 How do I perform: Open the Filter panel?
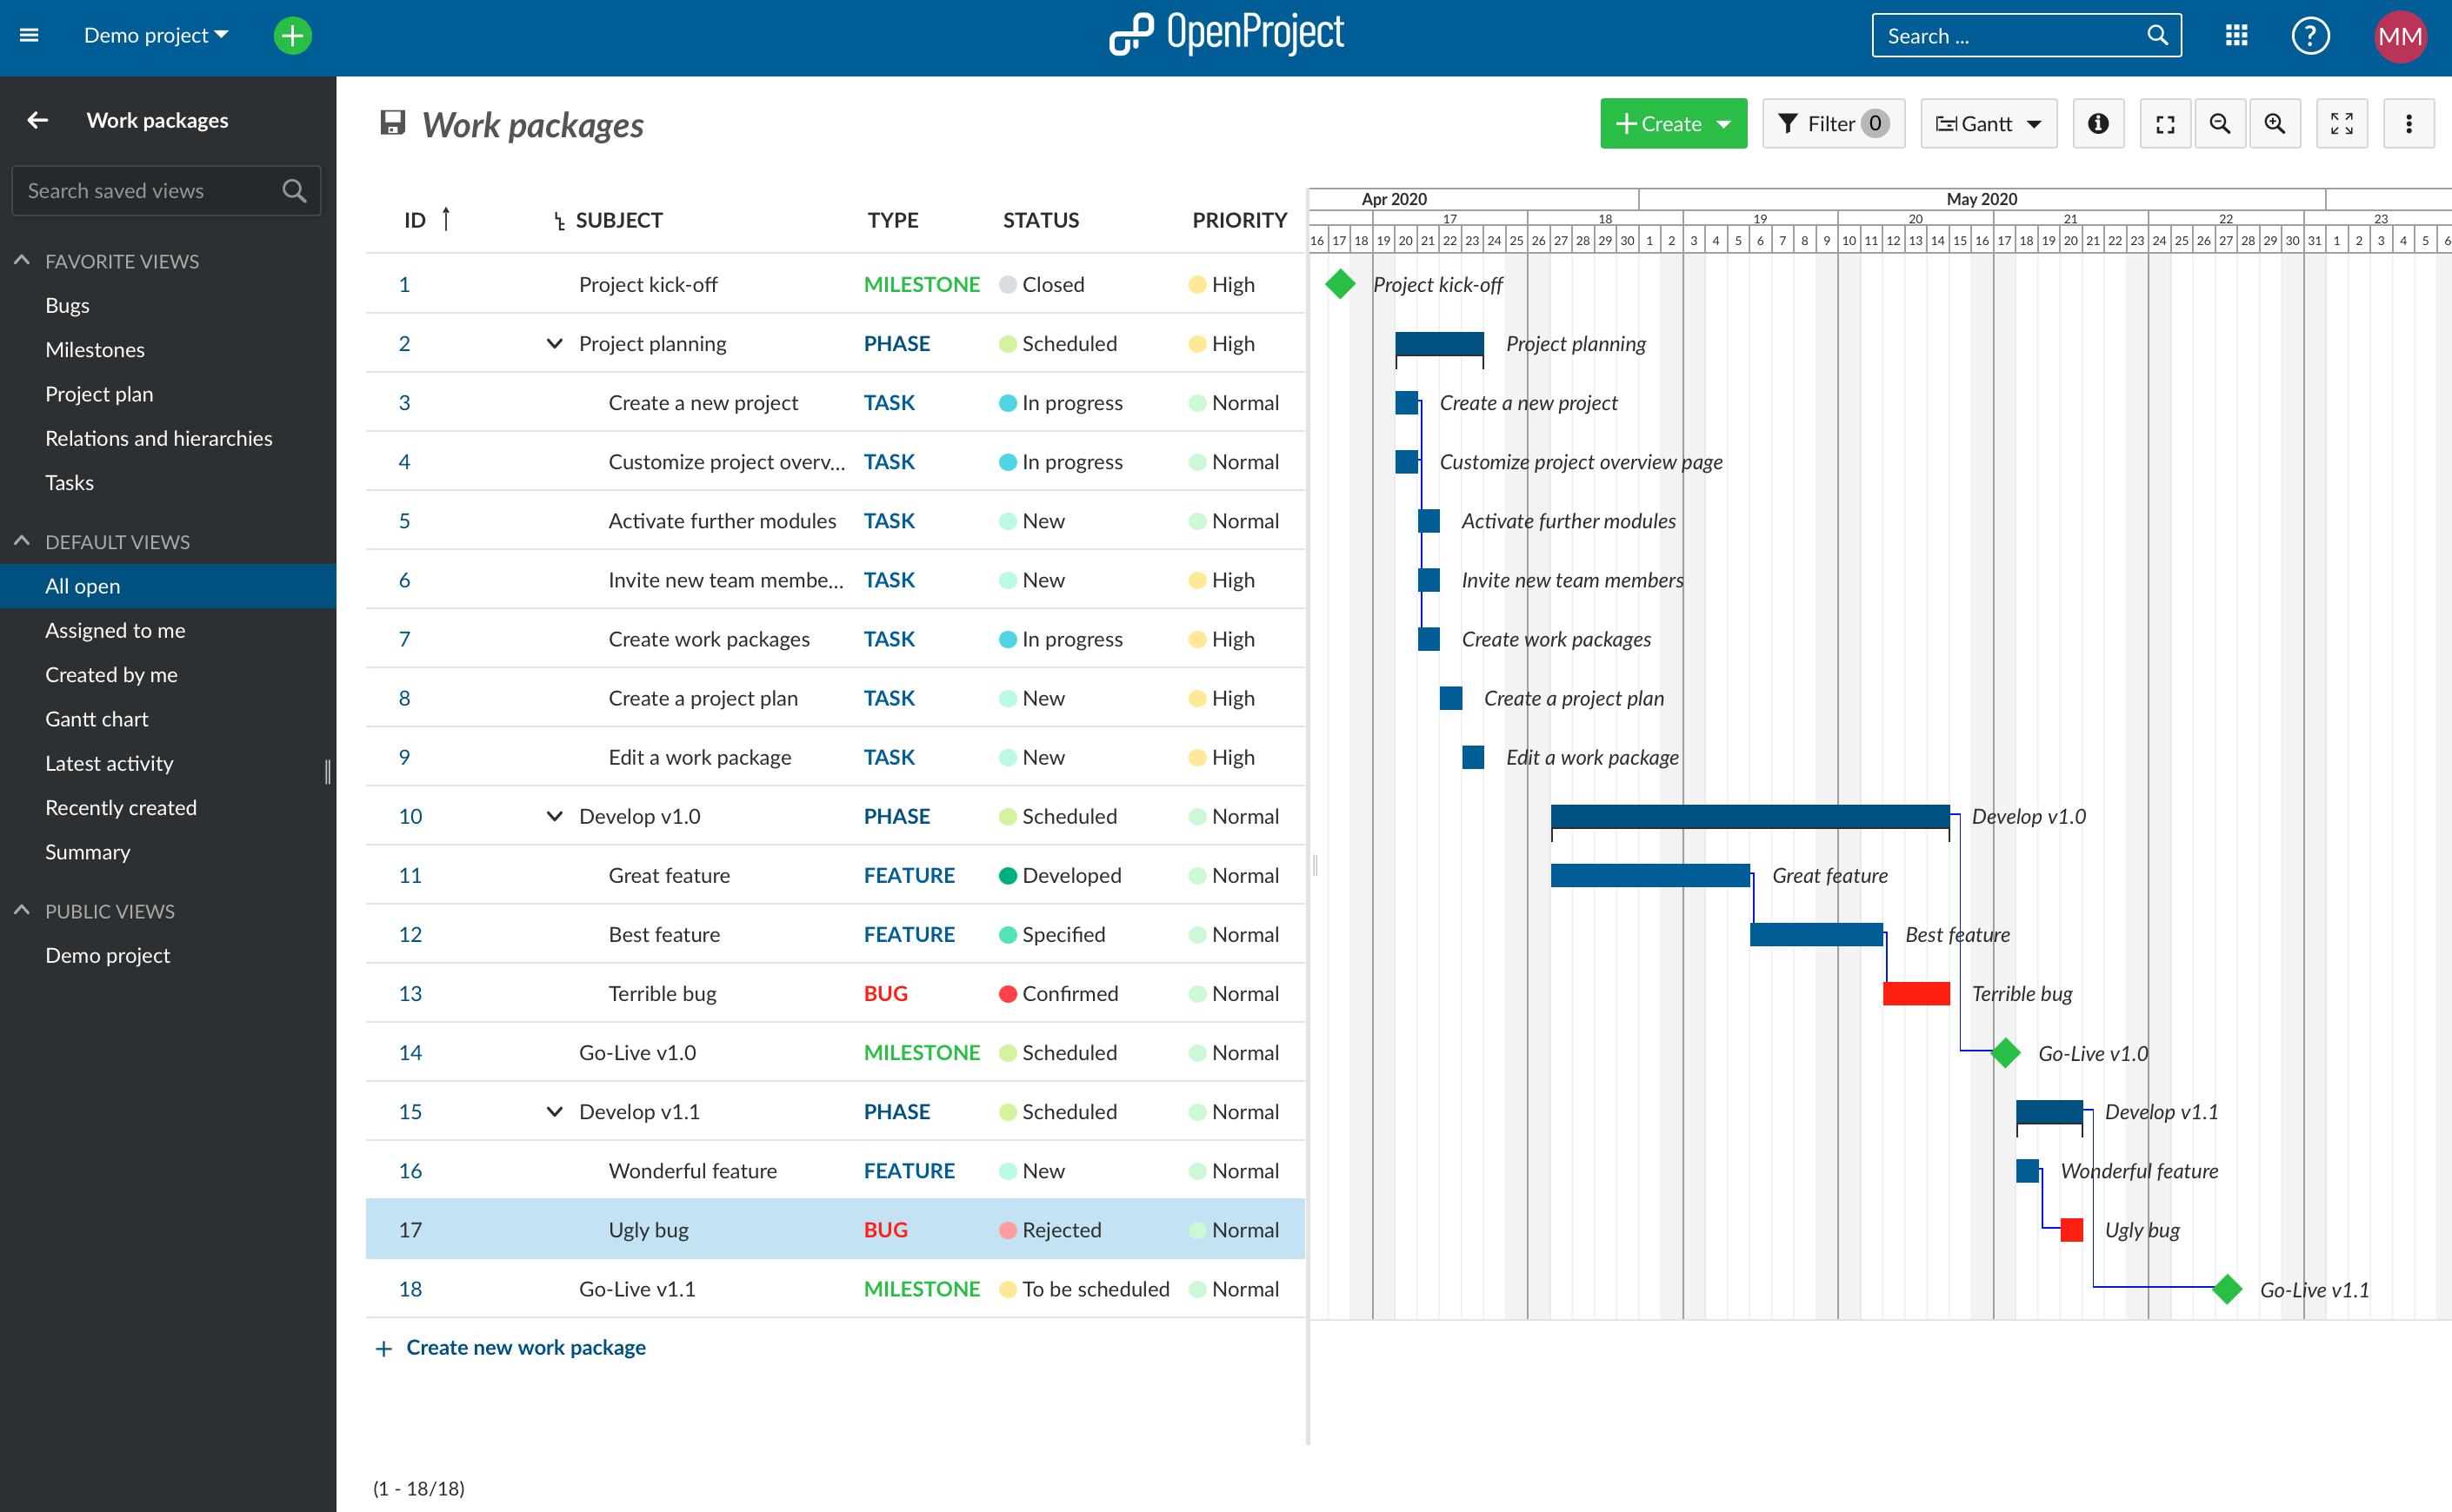click(x=1834, y=123)
